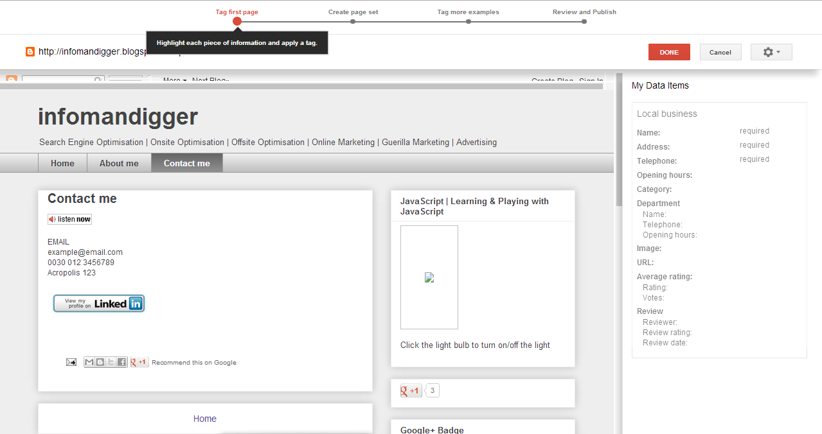Tweet this post via the Twitter icon
This screenshot has width=822, height=434.
point(111,361)
